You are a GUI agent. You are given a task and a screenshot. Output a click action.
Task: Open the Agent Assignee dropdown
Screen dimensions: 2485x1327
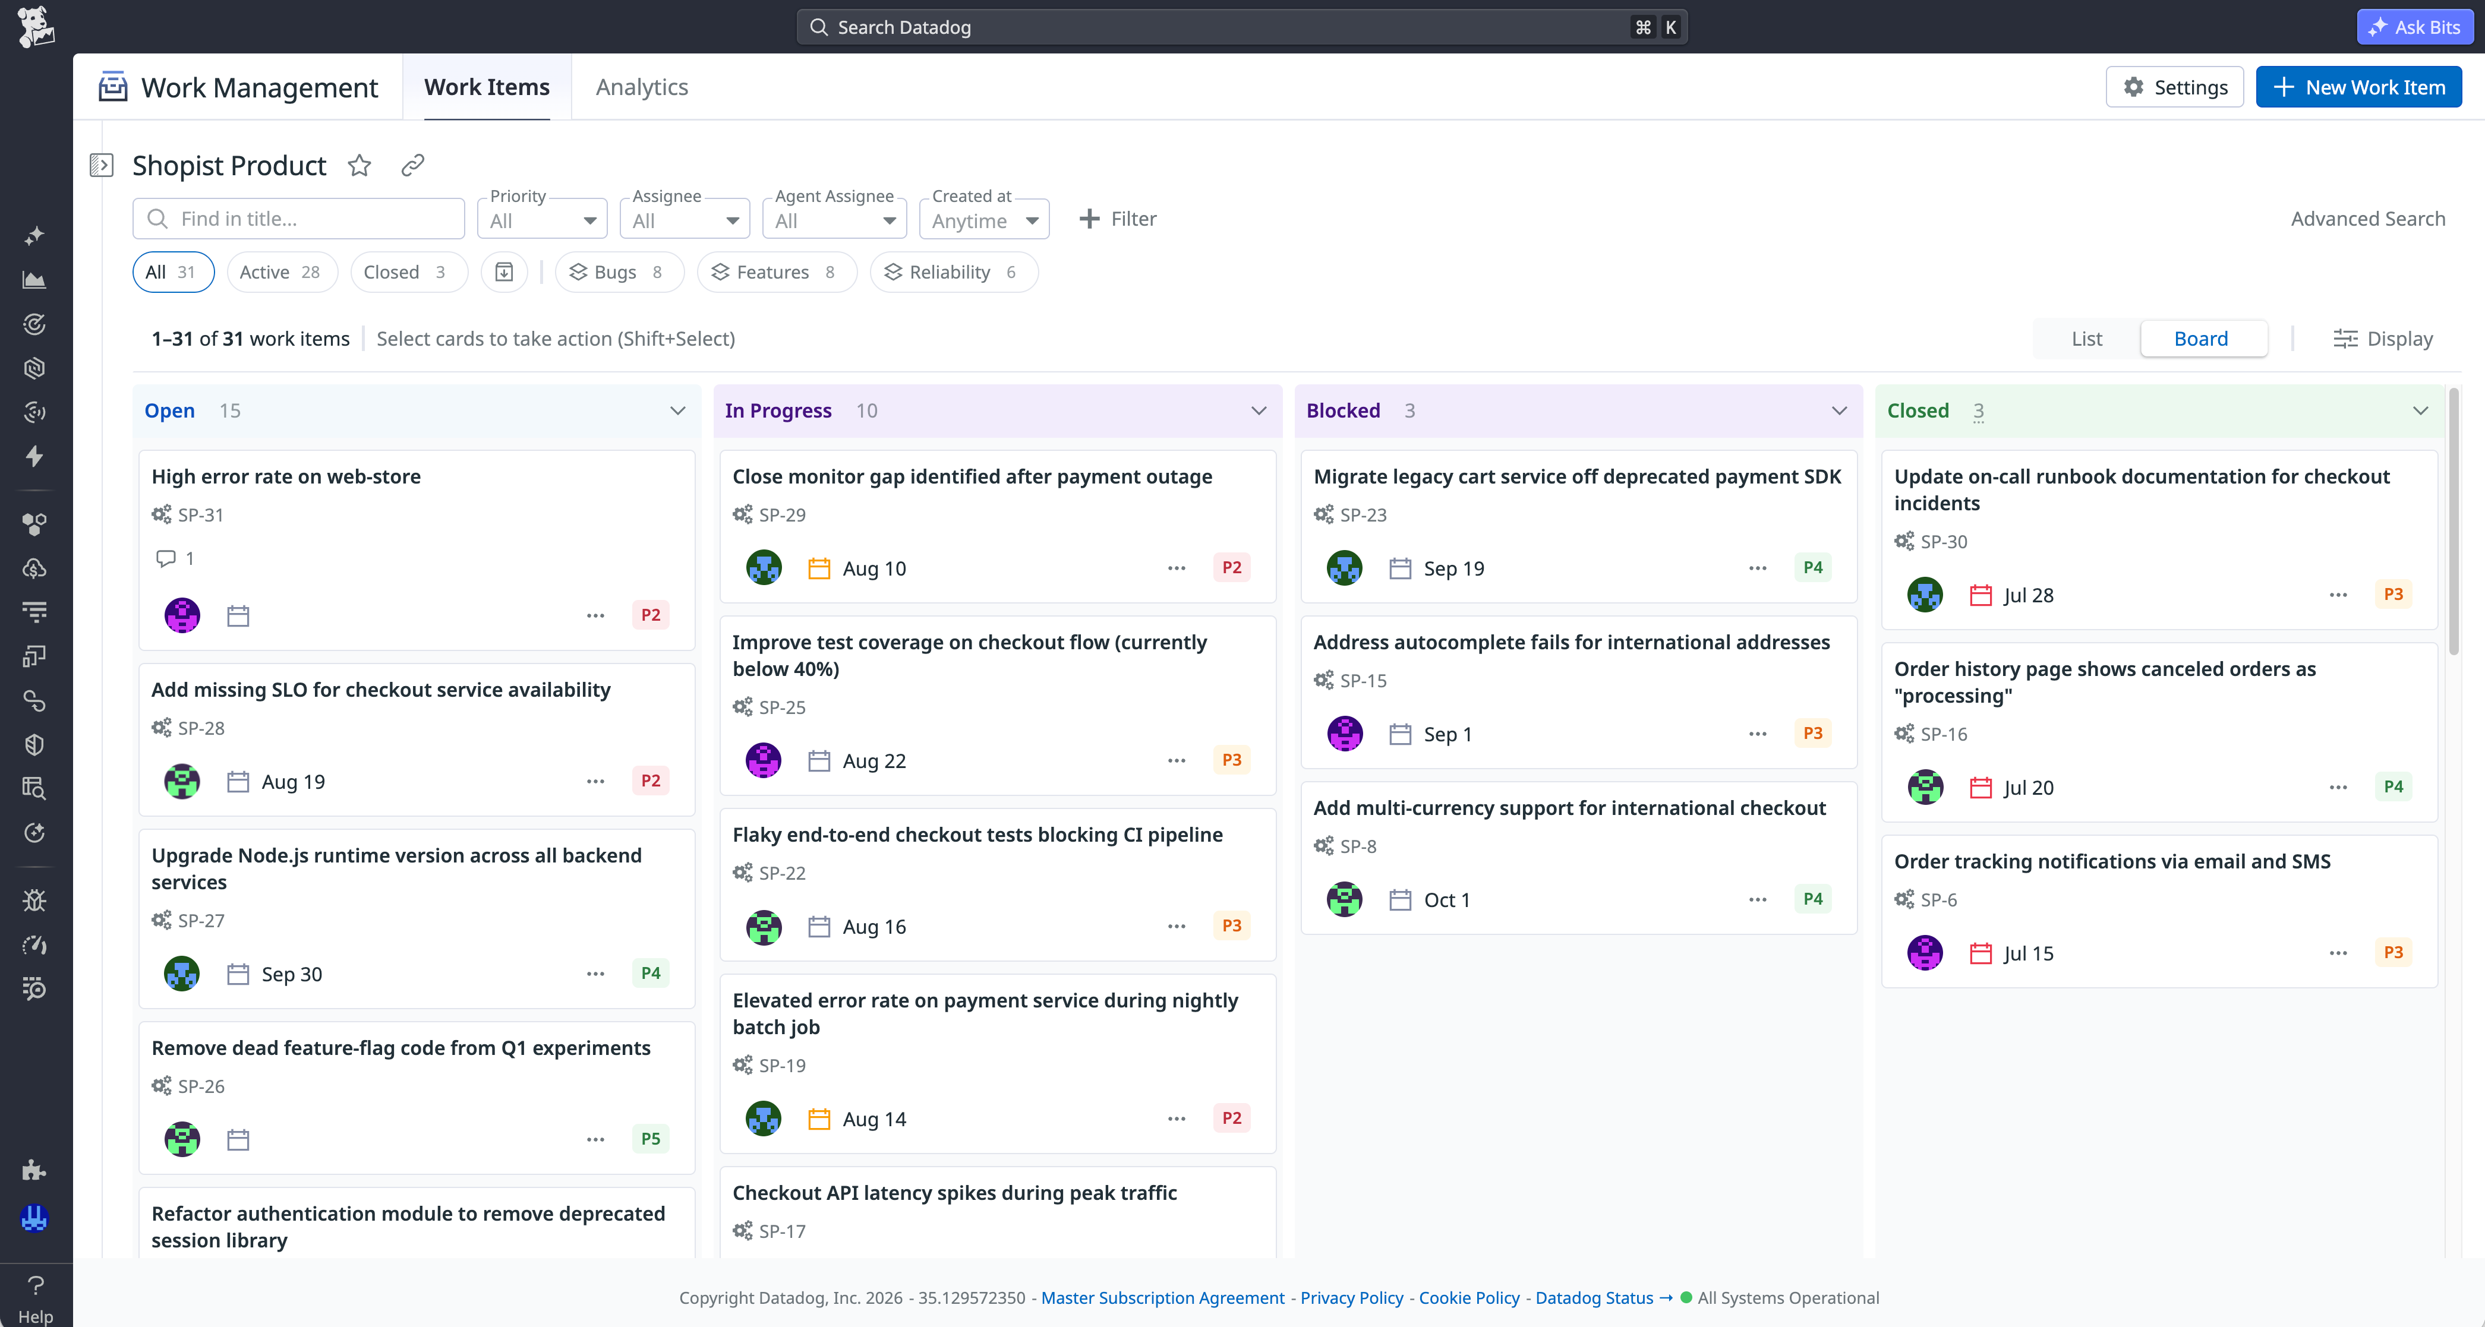(834, 219)
